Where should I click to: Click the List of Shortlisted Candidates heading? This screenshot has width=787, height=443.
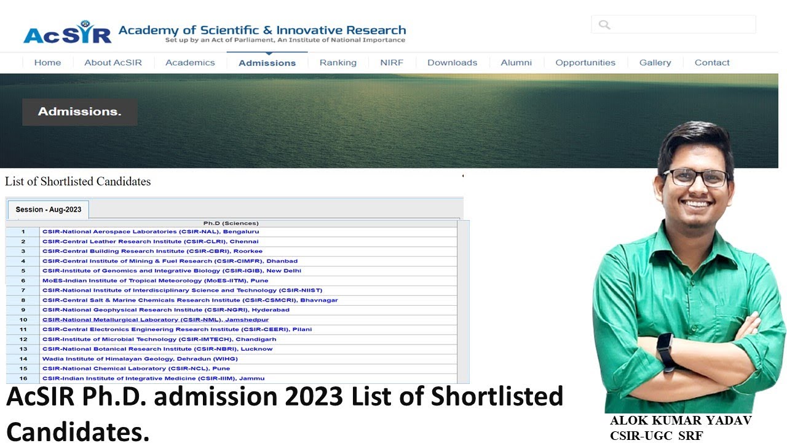pyautogui.click(x=77, y=182)
